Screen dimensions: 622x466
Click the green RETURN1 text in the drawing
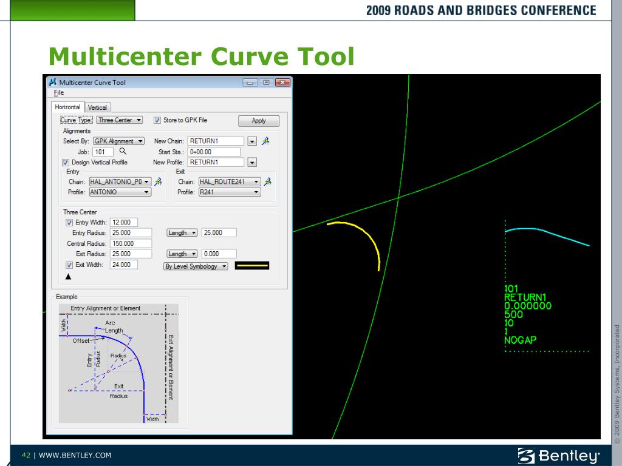(x=525, y=297)
